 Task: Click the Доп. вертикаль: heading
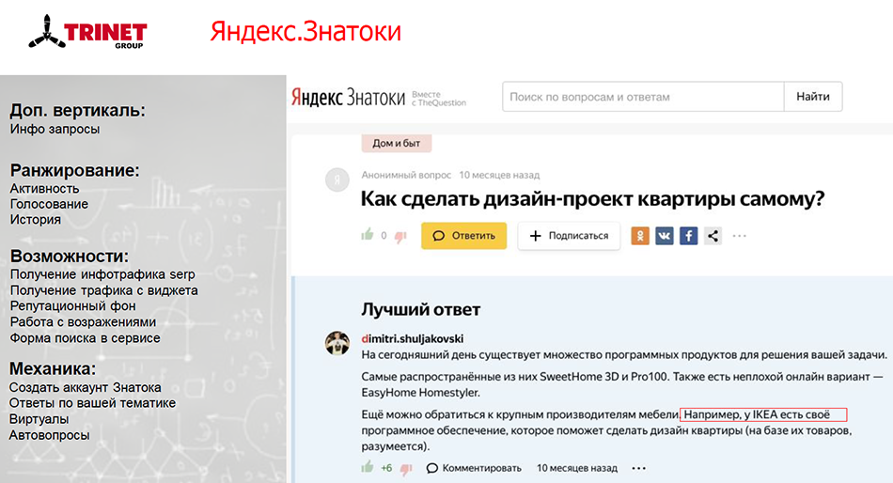click(77, 110)
